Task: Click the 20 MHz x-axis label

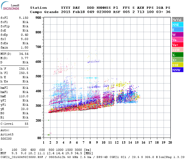Action: (x=170, y=143)
